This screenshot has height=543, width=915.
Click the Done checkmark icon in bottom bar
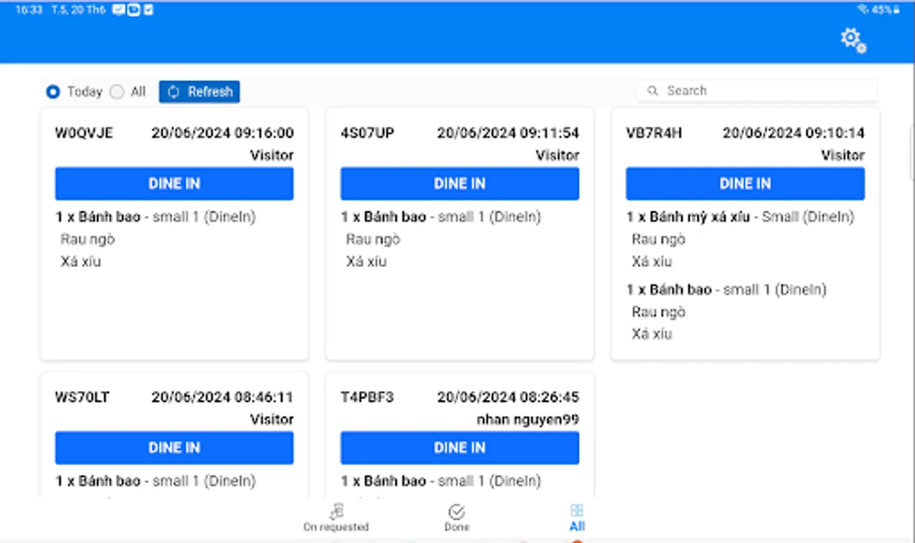pyautogui.click(x=457, y=510)
